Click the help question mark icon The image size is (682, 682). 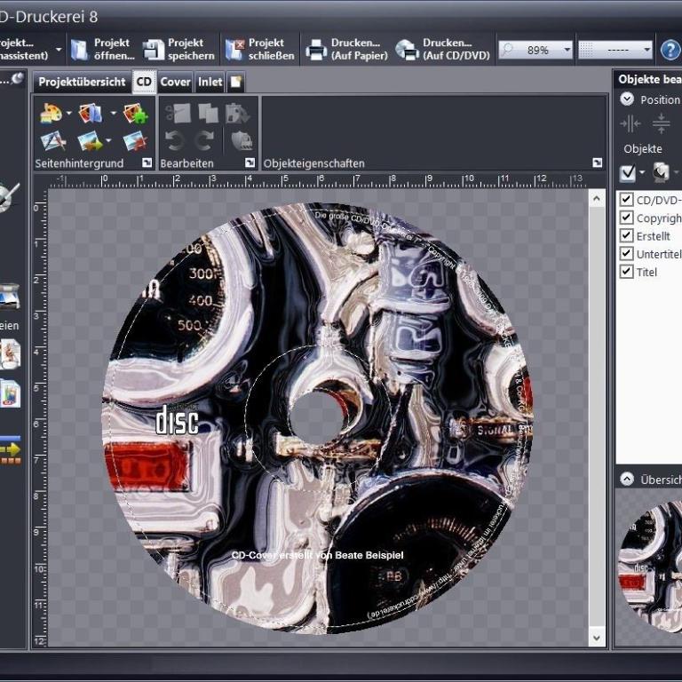pyautogui.click(x=670, y=50)
